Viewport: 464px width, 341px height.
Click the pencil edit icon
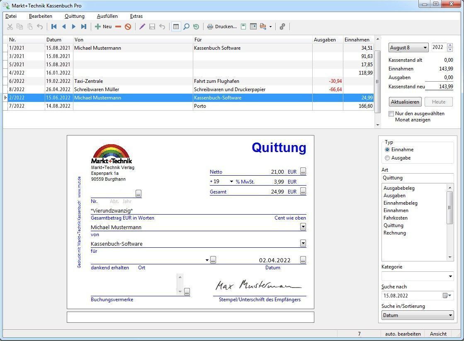[x=142, y=27]
